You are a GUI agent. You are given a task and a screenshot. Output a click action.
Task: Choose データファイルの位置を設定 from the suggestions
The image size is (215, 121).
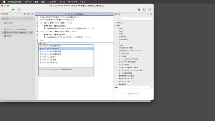[x=66, y=54]
